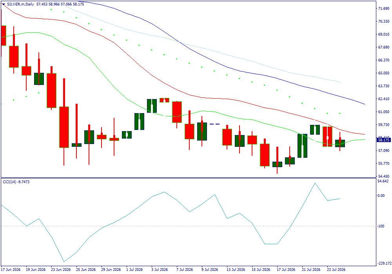Click the 3 Jul 2026 date label
This screenshot has width=392, height=274.
(160, 270)
